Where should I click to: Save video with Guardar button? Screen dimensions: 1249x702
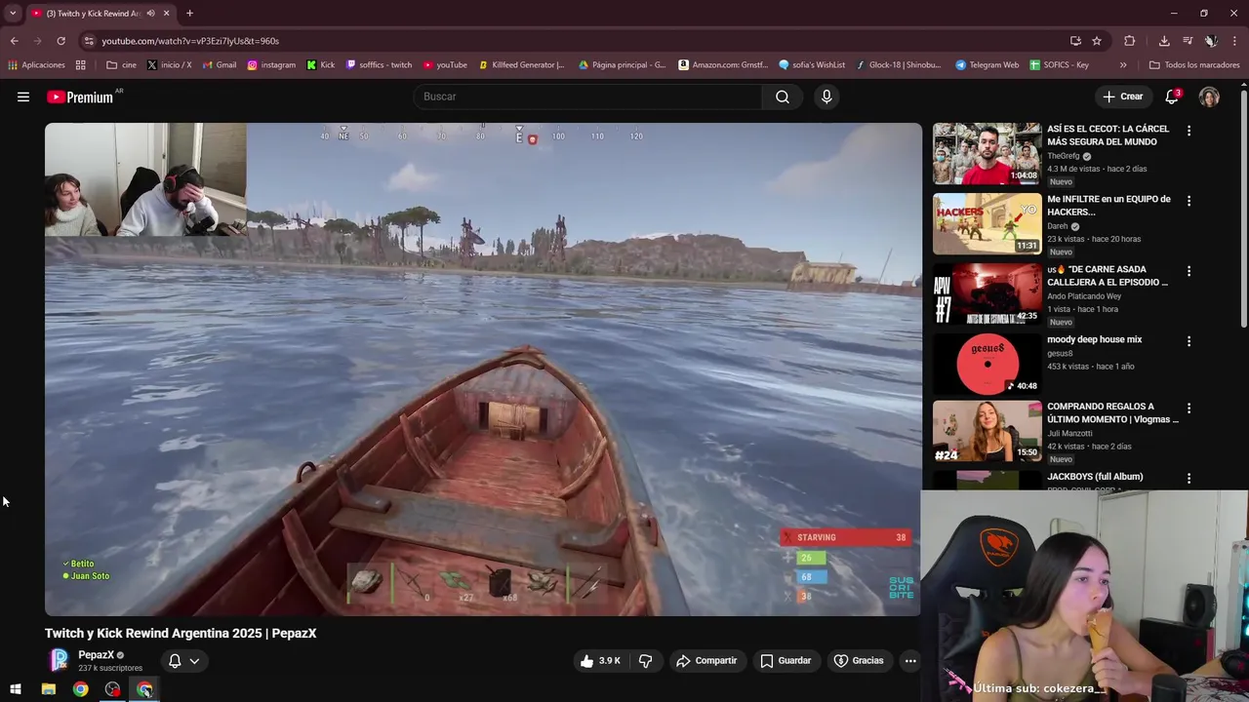pyautogui.click(x=786, y=660)
